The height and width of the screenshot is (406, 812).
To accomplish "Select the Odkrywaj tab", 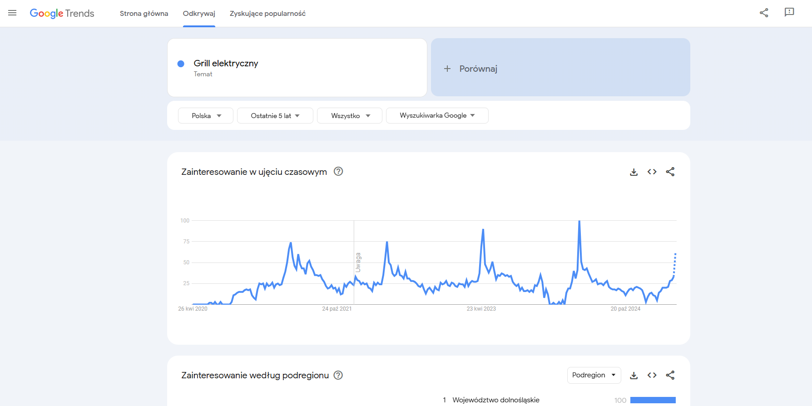I will (199, 14).
